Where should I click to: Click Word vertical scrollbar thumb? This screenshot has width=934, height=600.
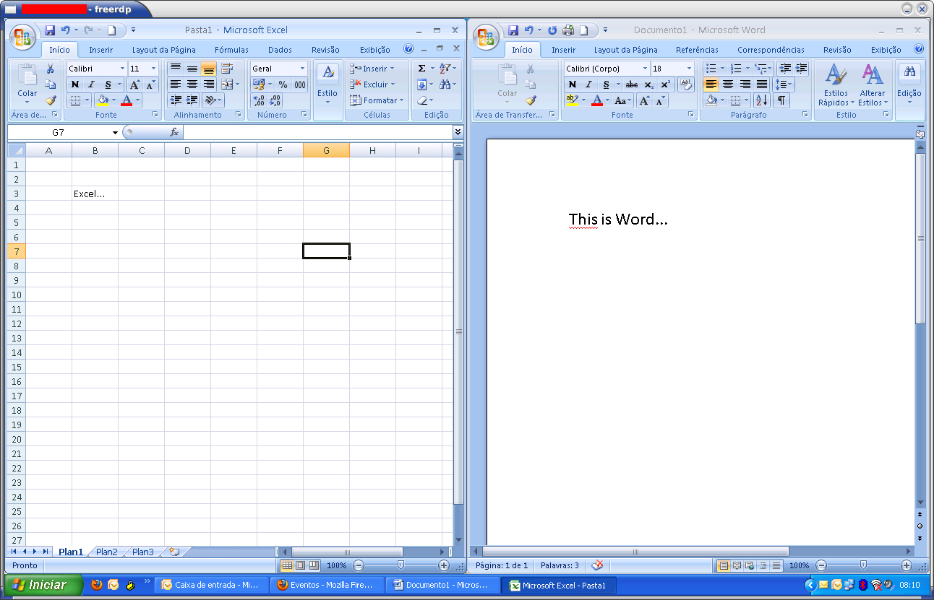tap(920, 238)
